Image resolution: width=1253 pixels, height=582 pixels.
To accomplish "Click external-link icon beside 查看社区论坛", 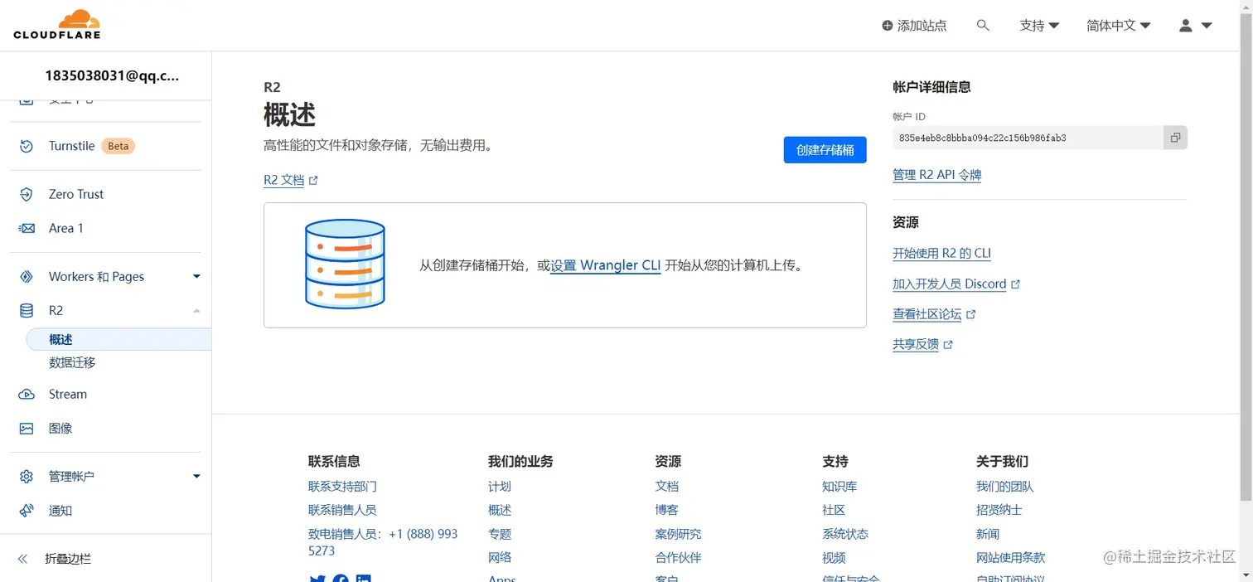I will click(971, 314).
